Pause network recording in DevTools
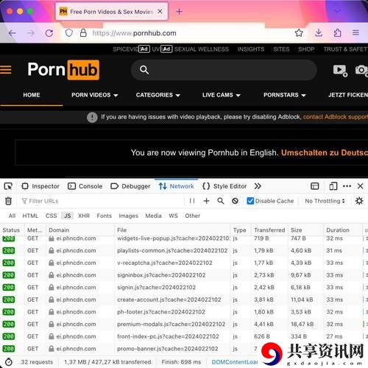 click(192, 201)
